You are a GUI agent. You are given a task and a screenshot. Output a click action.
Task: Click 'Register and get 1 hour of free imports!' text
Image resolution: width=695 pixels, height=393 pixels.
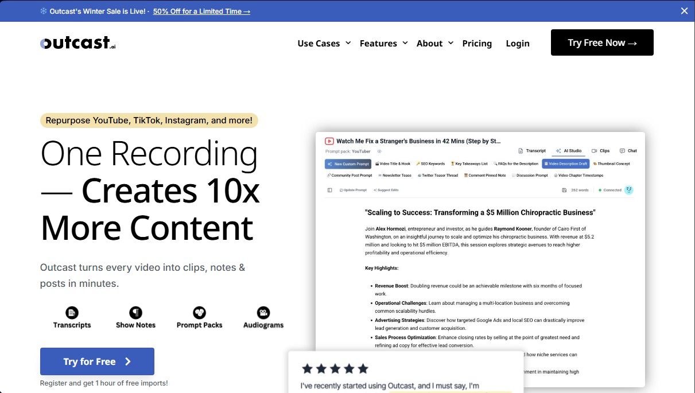pyautogui.click(x=104, y=383)
